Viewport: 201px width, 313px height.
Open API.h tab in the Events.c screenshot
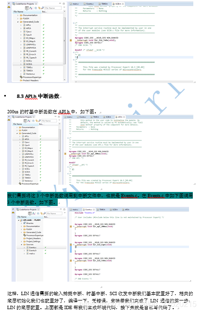pos(126,209)
